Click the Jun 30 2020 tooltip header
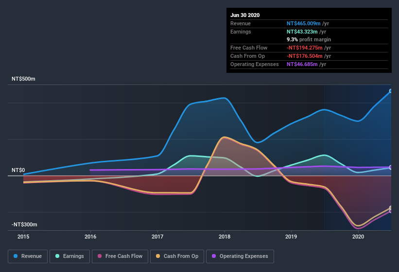The height and width of the screenshot is (272, 399). (x=245, y=15)
